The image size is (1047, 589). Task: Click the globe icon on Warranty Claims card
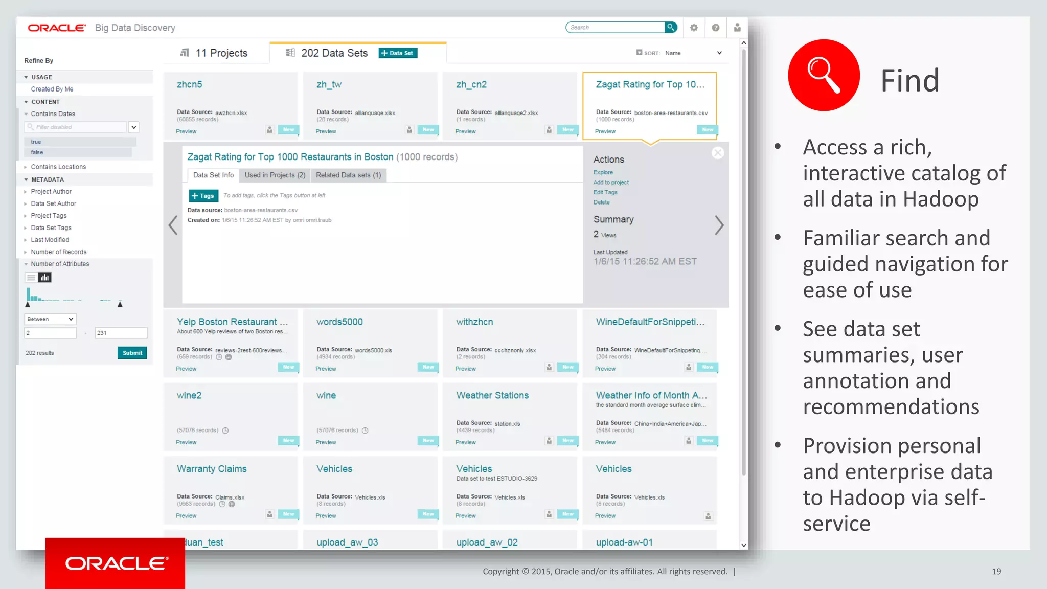[232, 504]
